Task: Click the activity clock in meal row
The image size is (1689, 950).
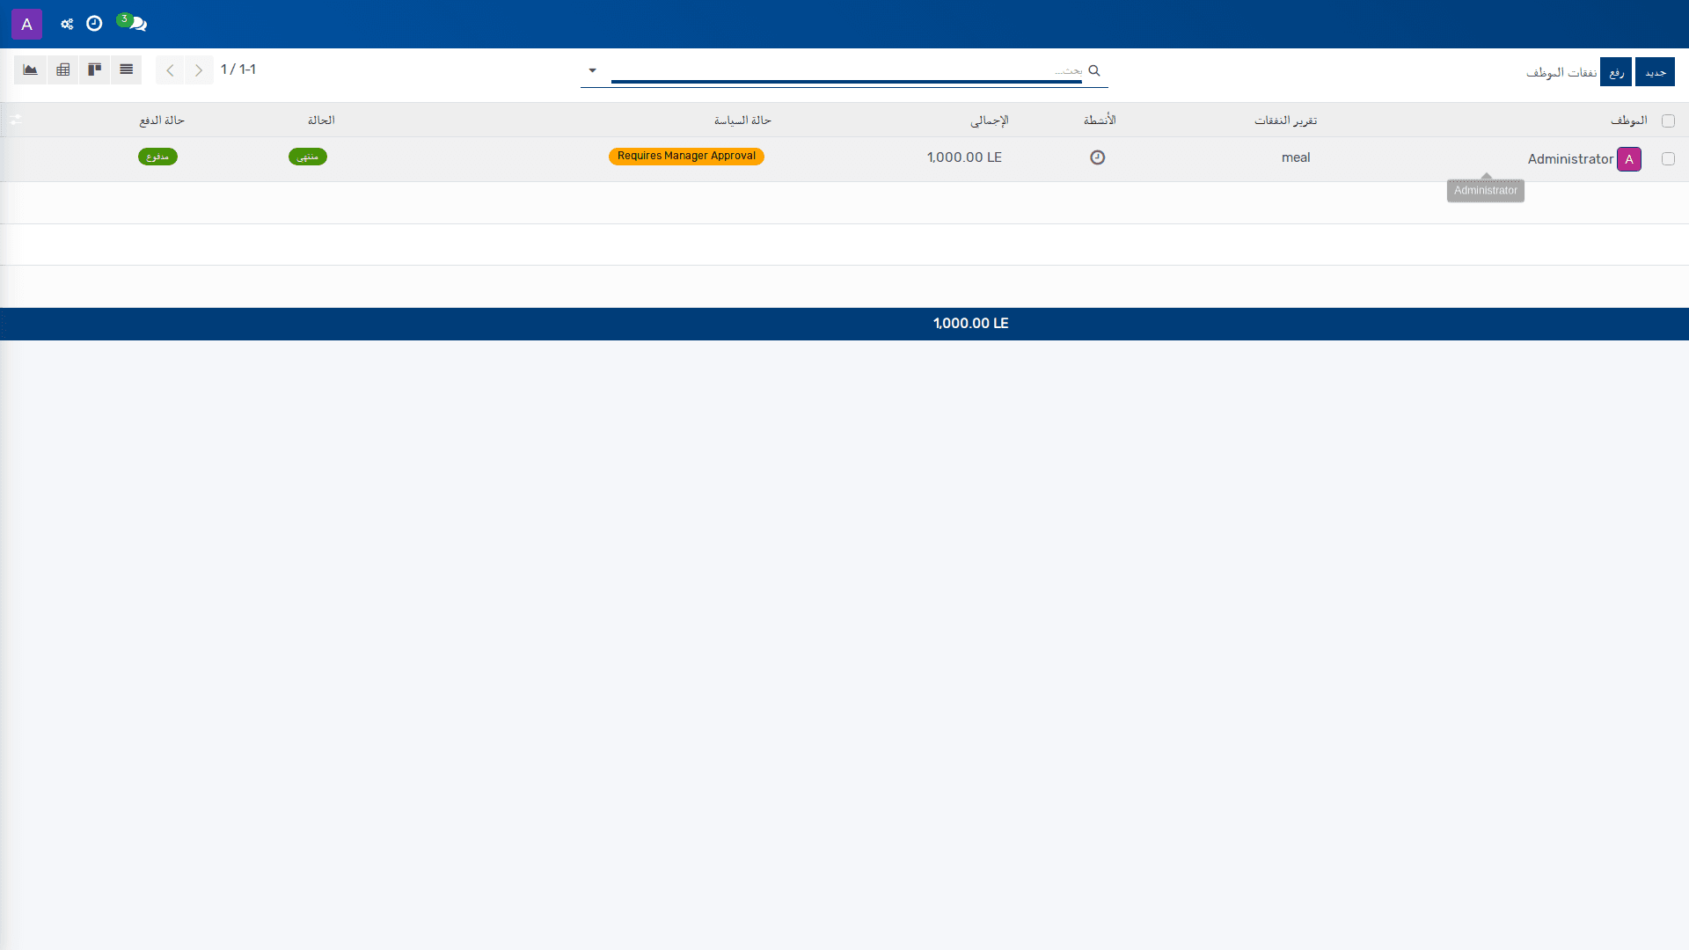Action: coord(1097,157)
